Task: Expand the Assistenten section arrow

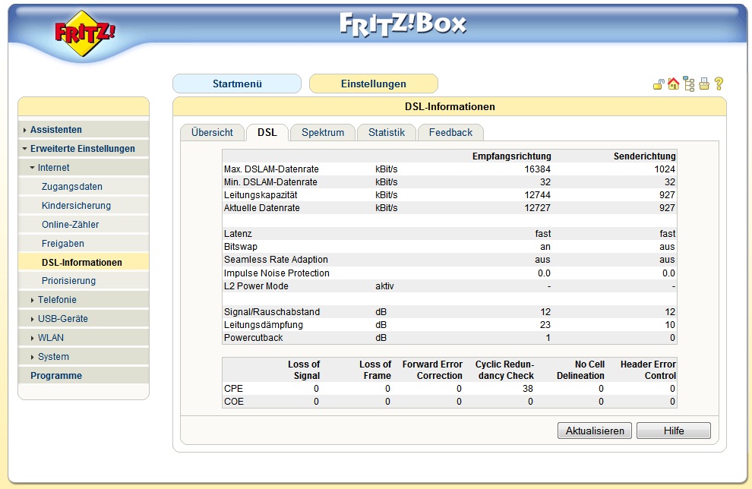Action: 24,130
